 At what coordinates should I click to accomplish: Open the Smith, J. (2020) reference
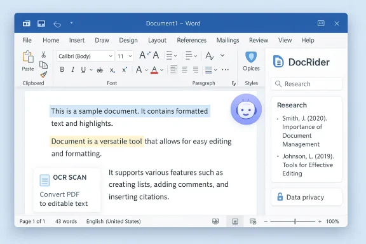click(x=304, y=132)
